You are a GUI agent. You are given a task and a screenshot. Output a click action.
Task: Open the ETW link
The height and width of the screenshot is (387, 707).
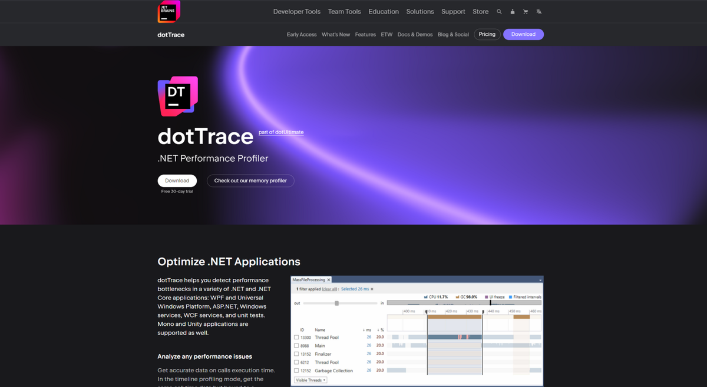(x=386, y=35)
